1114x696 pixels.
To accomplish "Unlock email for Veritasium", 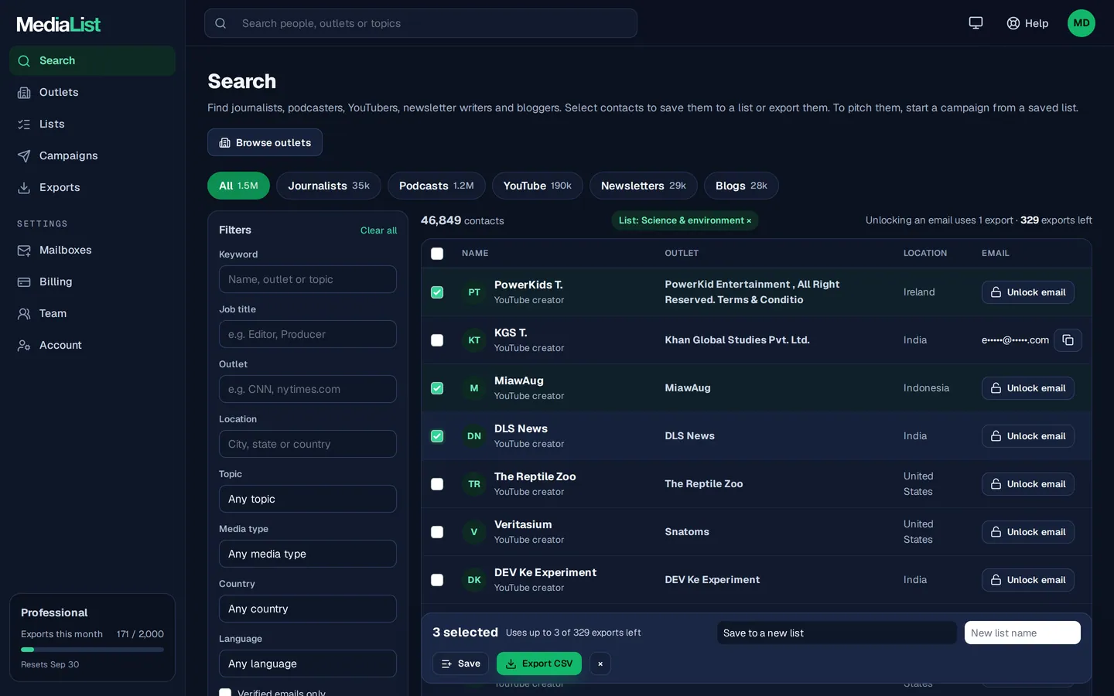I will (1028, 532).
